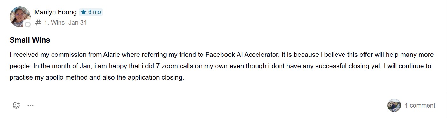Click the hash symbol before the category
Screen dimensions: 447x118
pyautogui.click(x=38, y=23)
